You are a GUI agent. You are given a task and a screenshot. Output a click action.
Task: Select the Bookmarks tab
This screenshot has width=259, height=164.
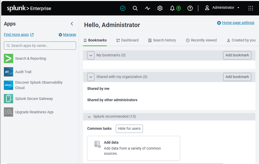(x=95, y=40)
